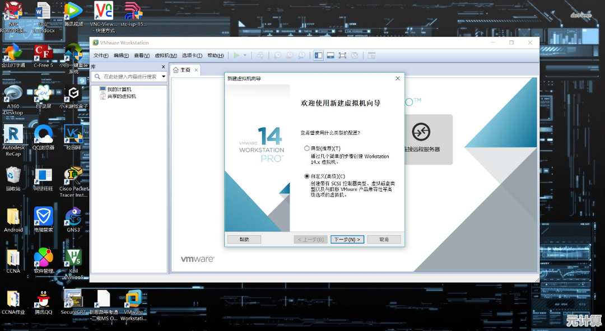Click the green power-on play toolbar icon
The height and width of the screenshot is (331, 605).
[x=236, y=55]
